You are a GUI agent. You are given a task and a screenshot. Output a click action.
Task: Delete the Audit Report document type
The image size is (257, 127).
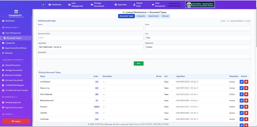point(246,82)
